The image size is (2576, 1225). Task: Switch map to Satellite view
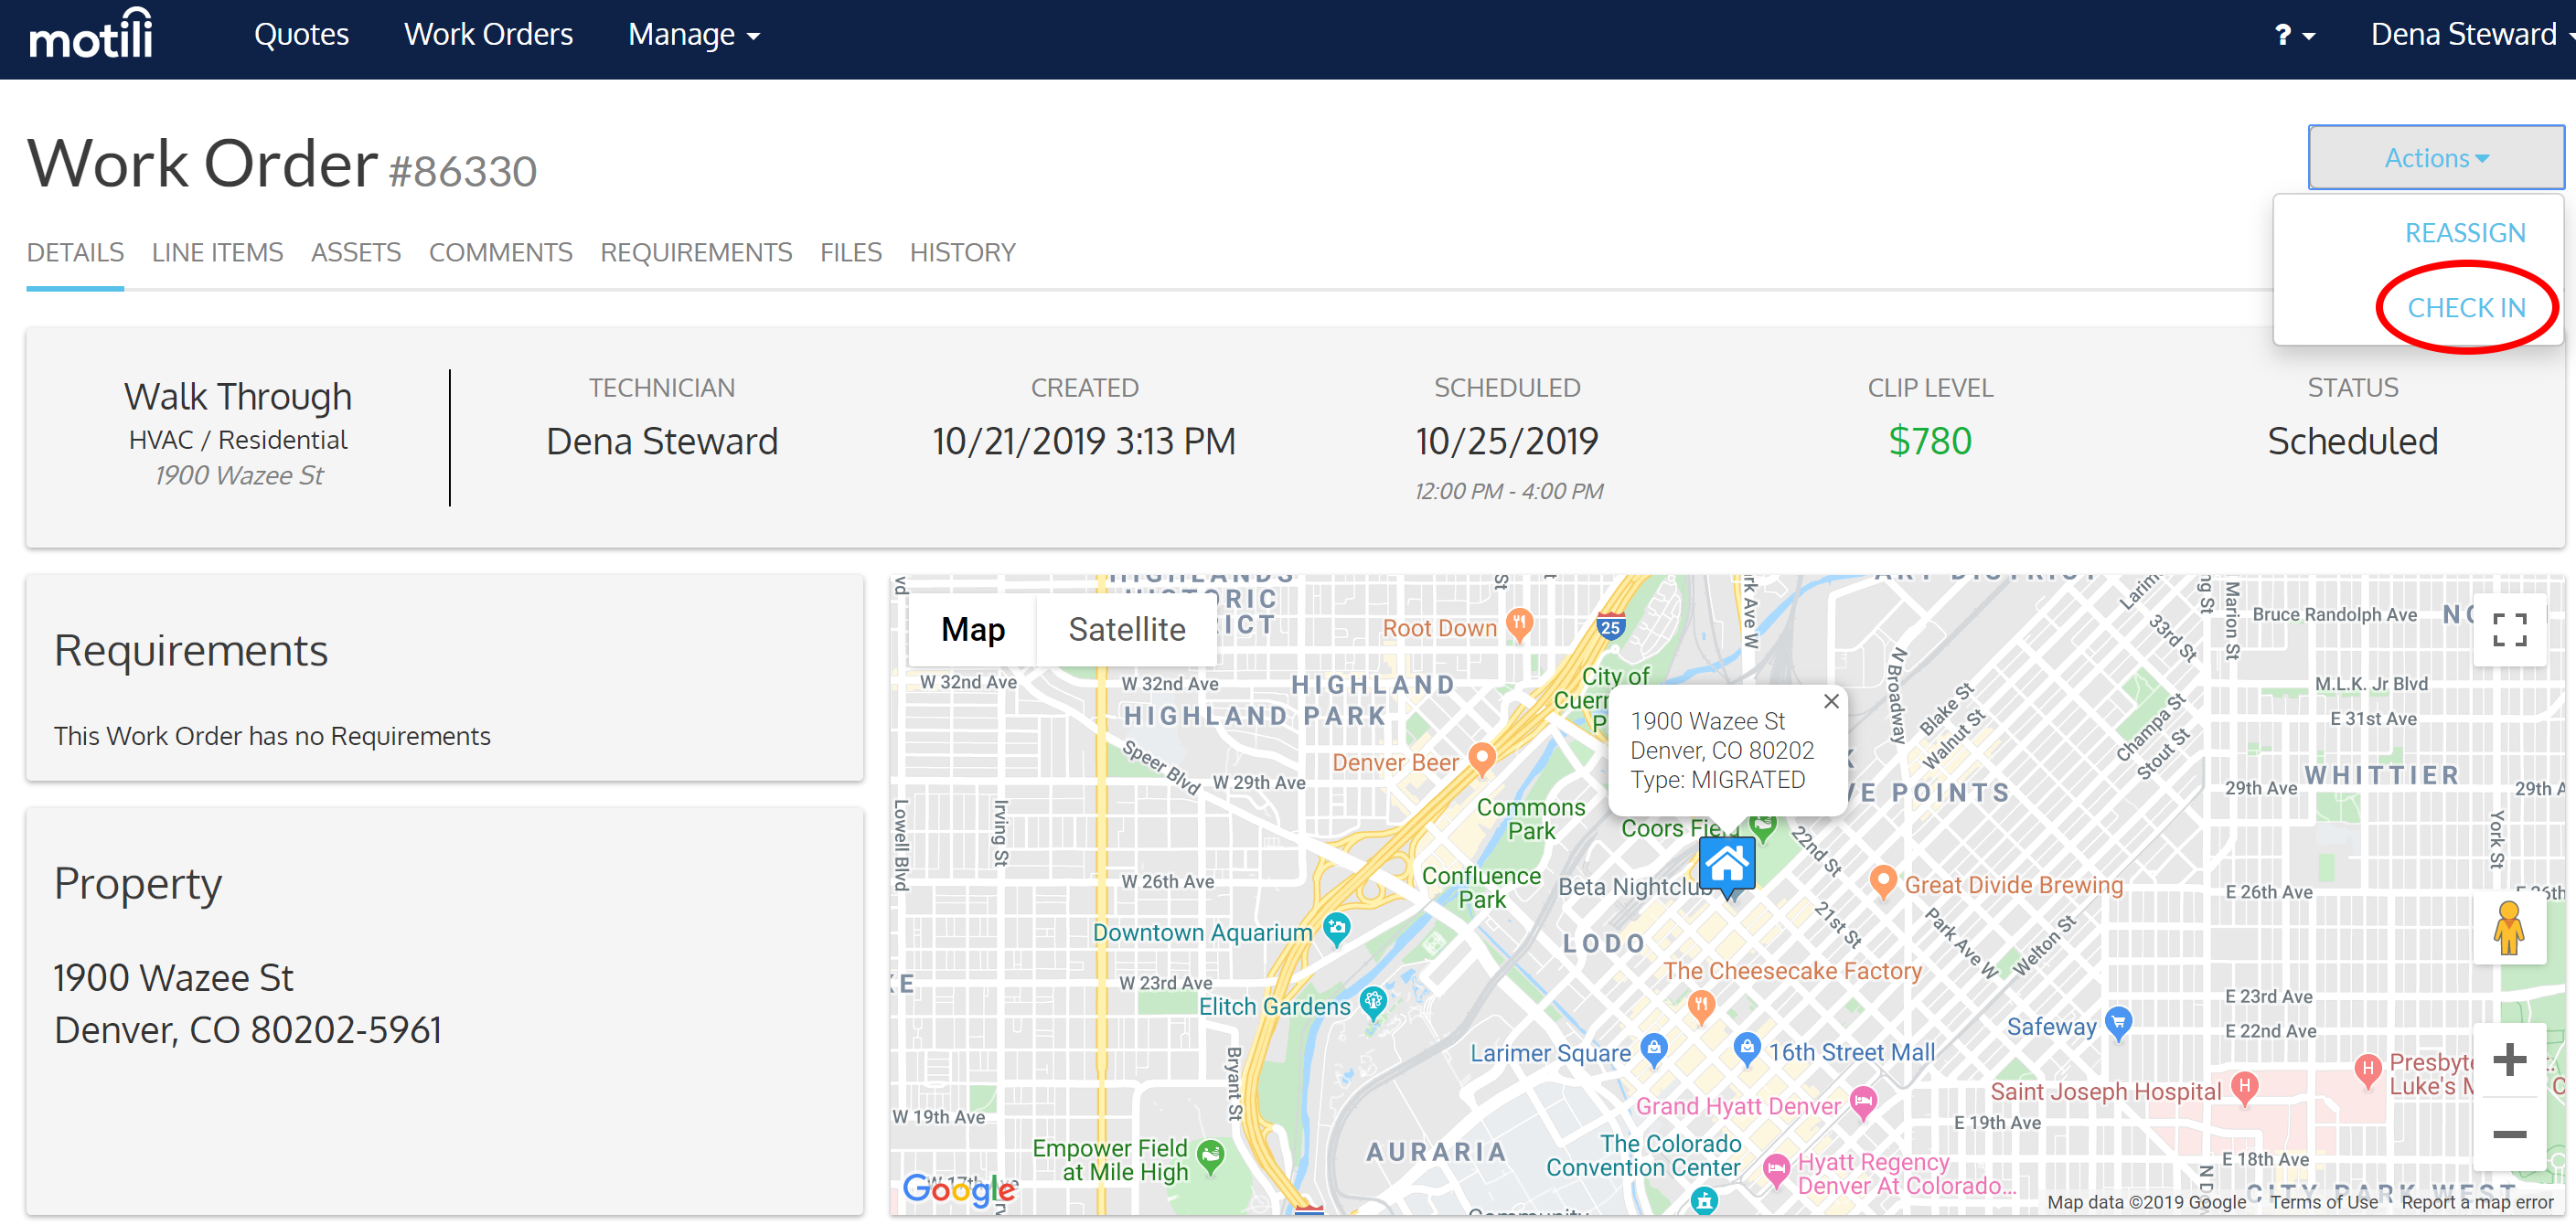(1126, 629)
